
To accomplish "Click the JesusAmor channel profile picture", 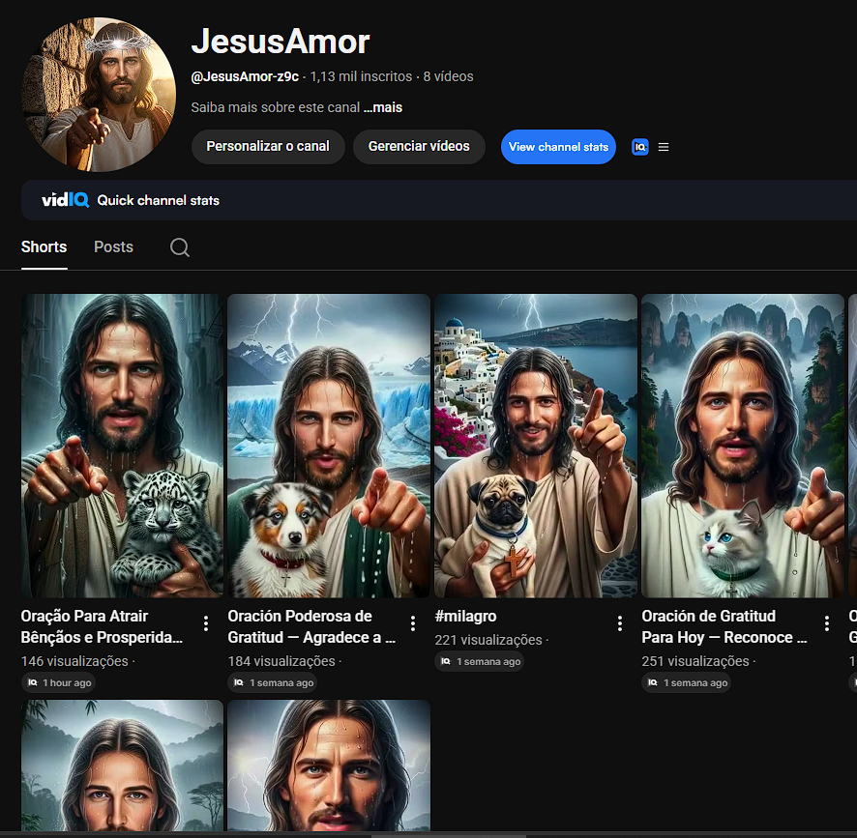I will point(99,95).
